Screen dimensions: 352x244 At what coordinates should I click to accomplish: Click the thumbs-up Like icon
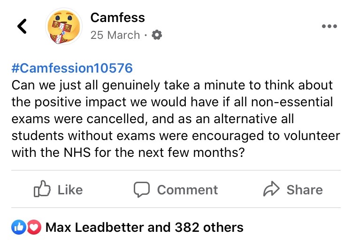(42, 189)
